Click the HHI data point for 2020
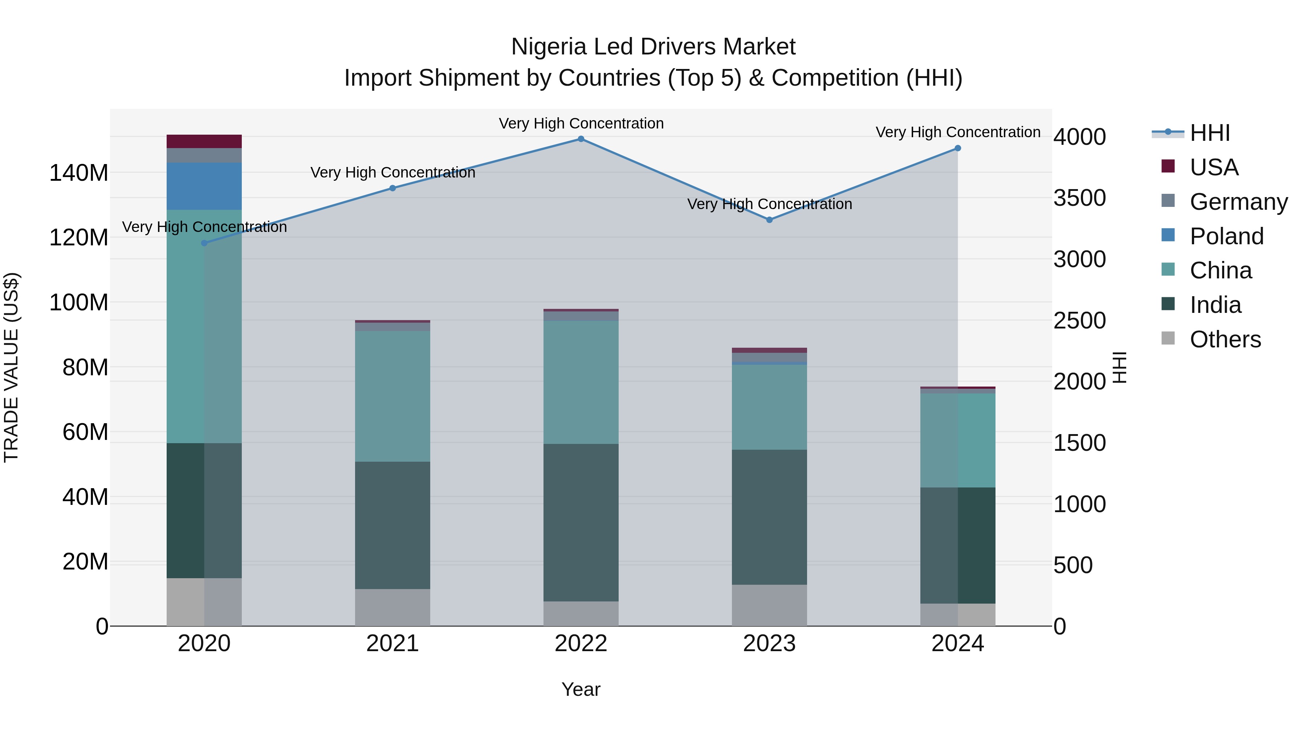The width and height of the screenshot is (1307, 735). click(204, 243)
